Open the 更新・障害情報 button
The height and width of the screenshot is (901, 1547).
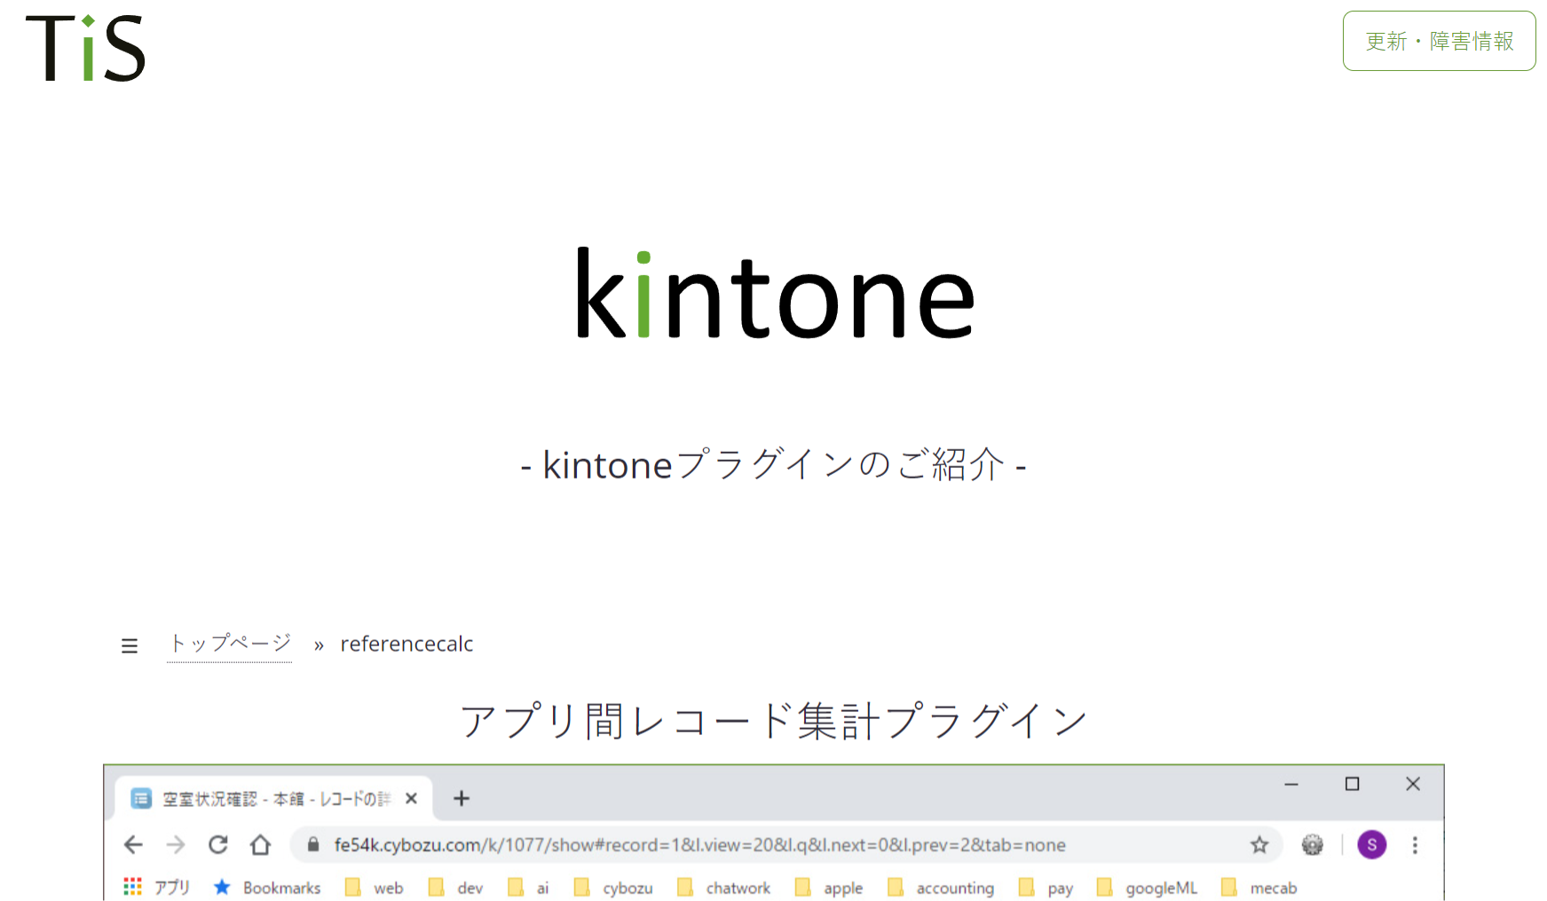tap(1439, 41)
